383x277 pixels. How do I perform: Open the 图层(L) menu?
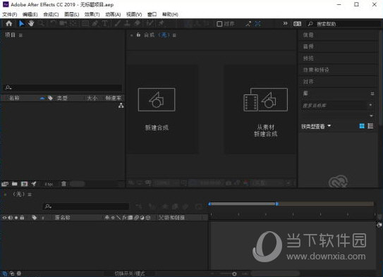click(x=71, y=14)
